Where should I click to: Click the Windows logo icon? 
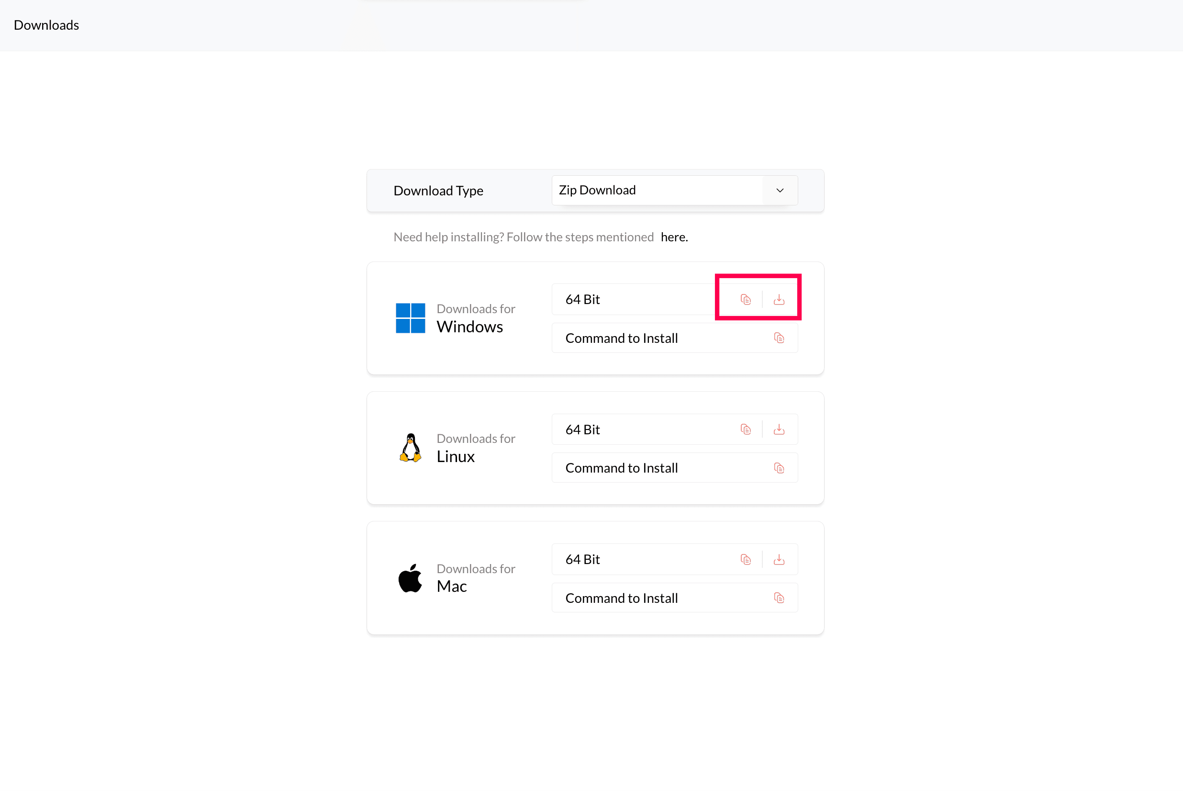click(410, 318)
